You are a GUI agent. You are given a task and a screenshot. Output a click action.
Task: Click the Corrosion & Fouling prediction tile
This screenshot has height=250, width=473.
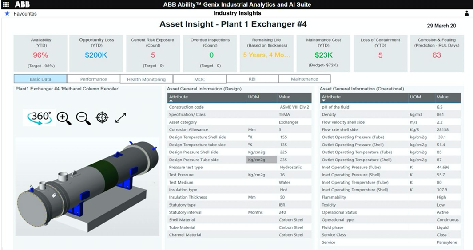coord(437,53)
